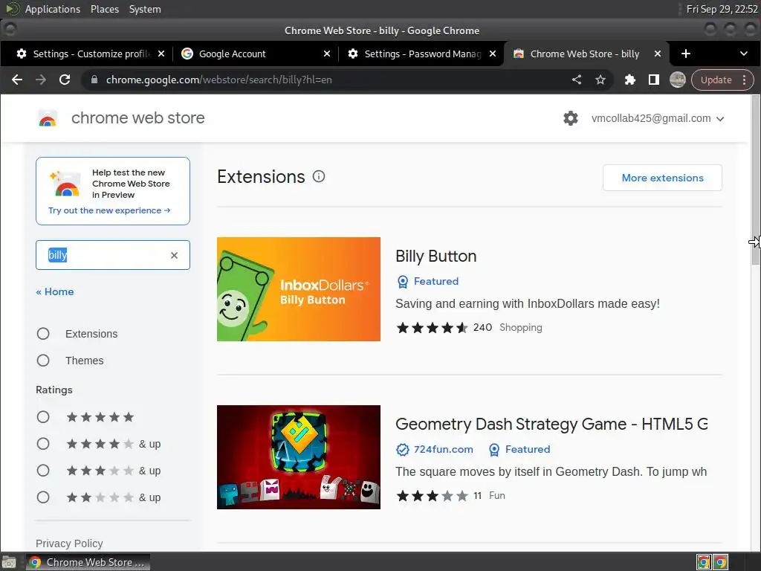This screenshot has height=571, width=761.
Task: Reload the page with the refresh icon
Action: (x=65, y=80)
